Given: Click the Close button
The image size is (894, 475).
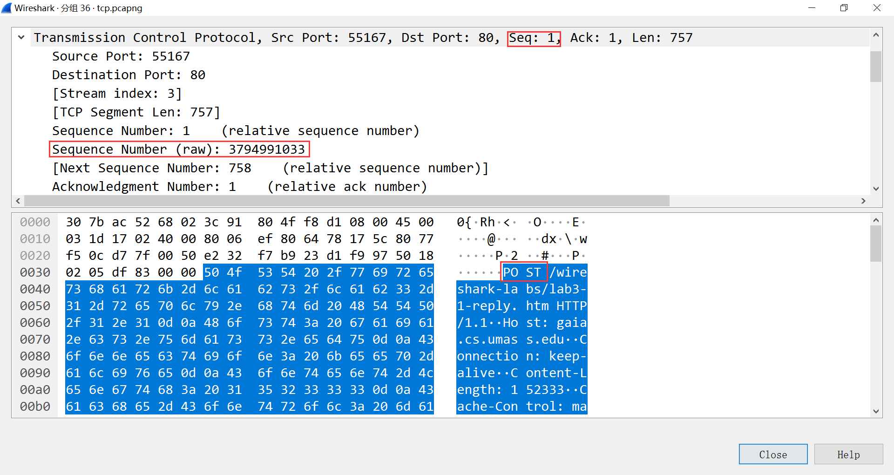Looking at the screenshot, I should [773, 455].
